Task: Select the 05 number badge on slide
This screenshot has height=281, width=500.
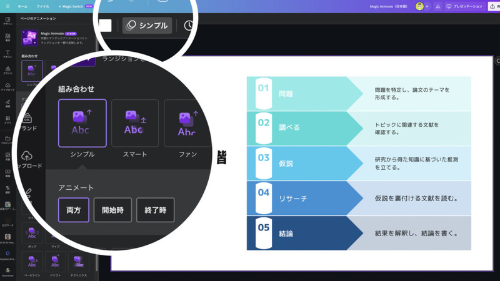Action: [x=264, y=233]
